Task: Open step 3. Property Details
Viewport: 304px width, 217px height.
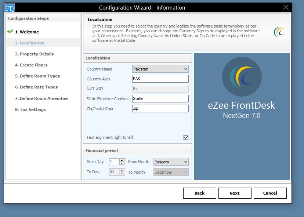Action: (34, 54)
